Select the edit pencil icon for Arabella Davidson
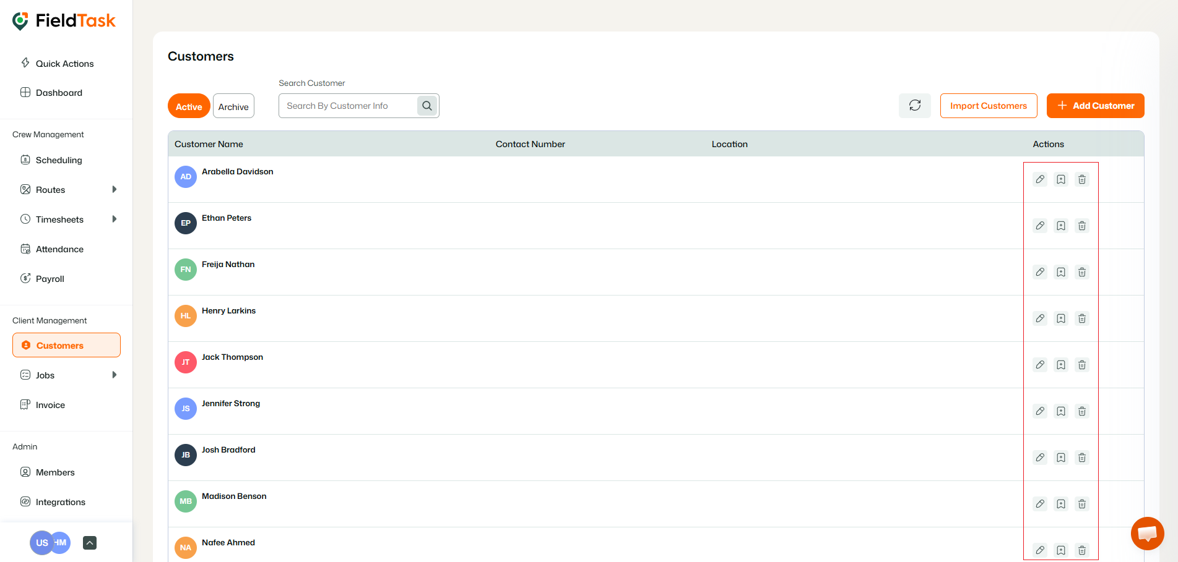 point(1040,179)
